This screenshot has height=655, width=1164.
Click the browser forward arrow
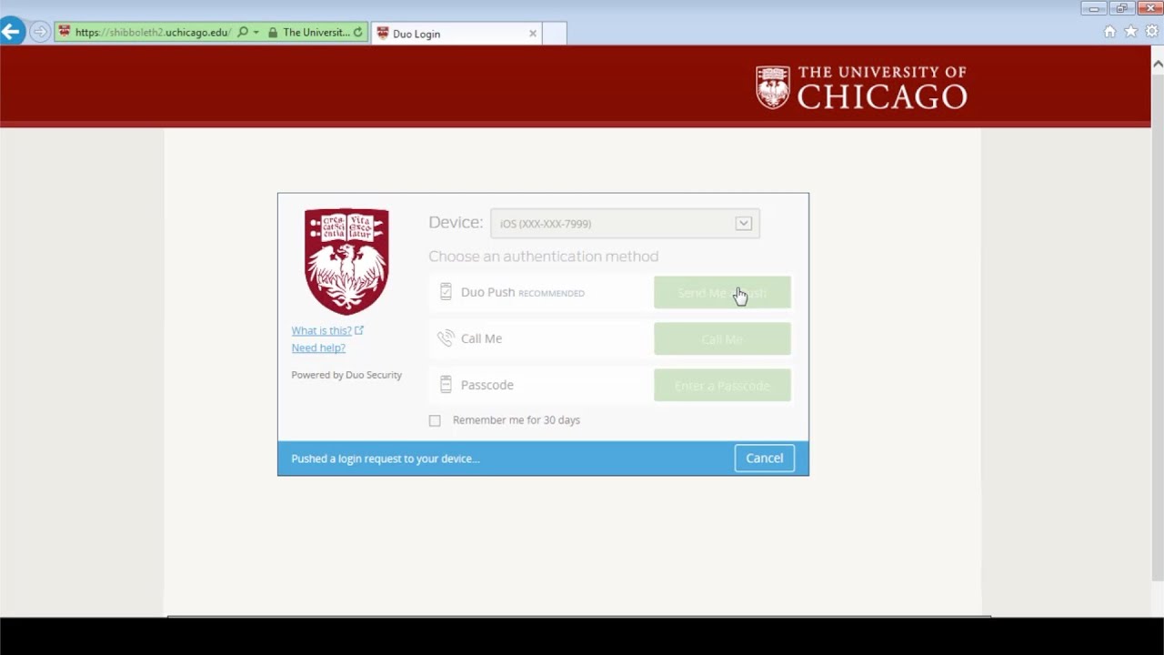tap(39, 32)
